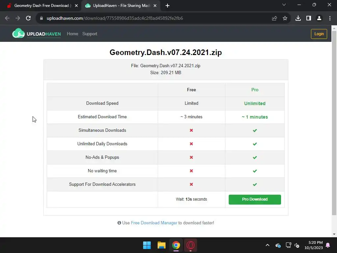This screenshot has width=337, height=253.
Task: Click the green check in Download Accelerators row
Action: pyautogui.click(x=255, y=184)
